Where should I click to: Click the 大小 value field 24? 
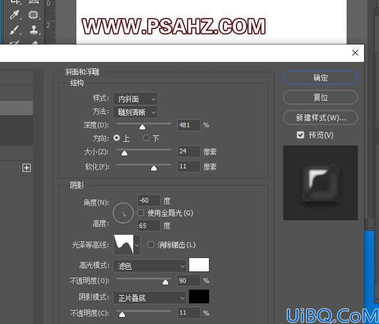(x=189, y=151)
